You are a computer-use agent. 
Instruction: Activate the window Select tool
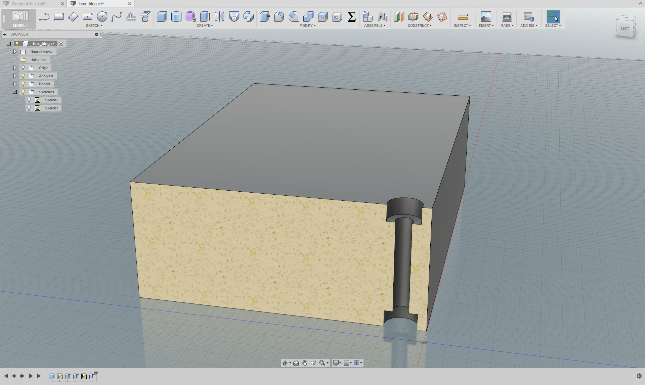553,16
